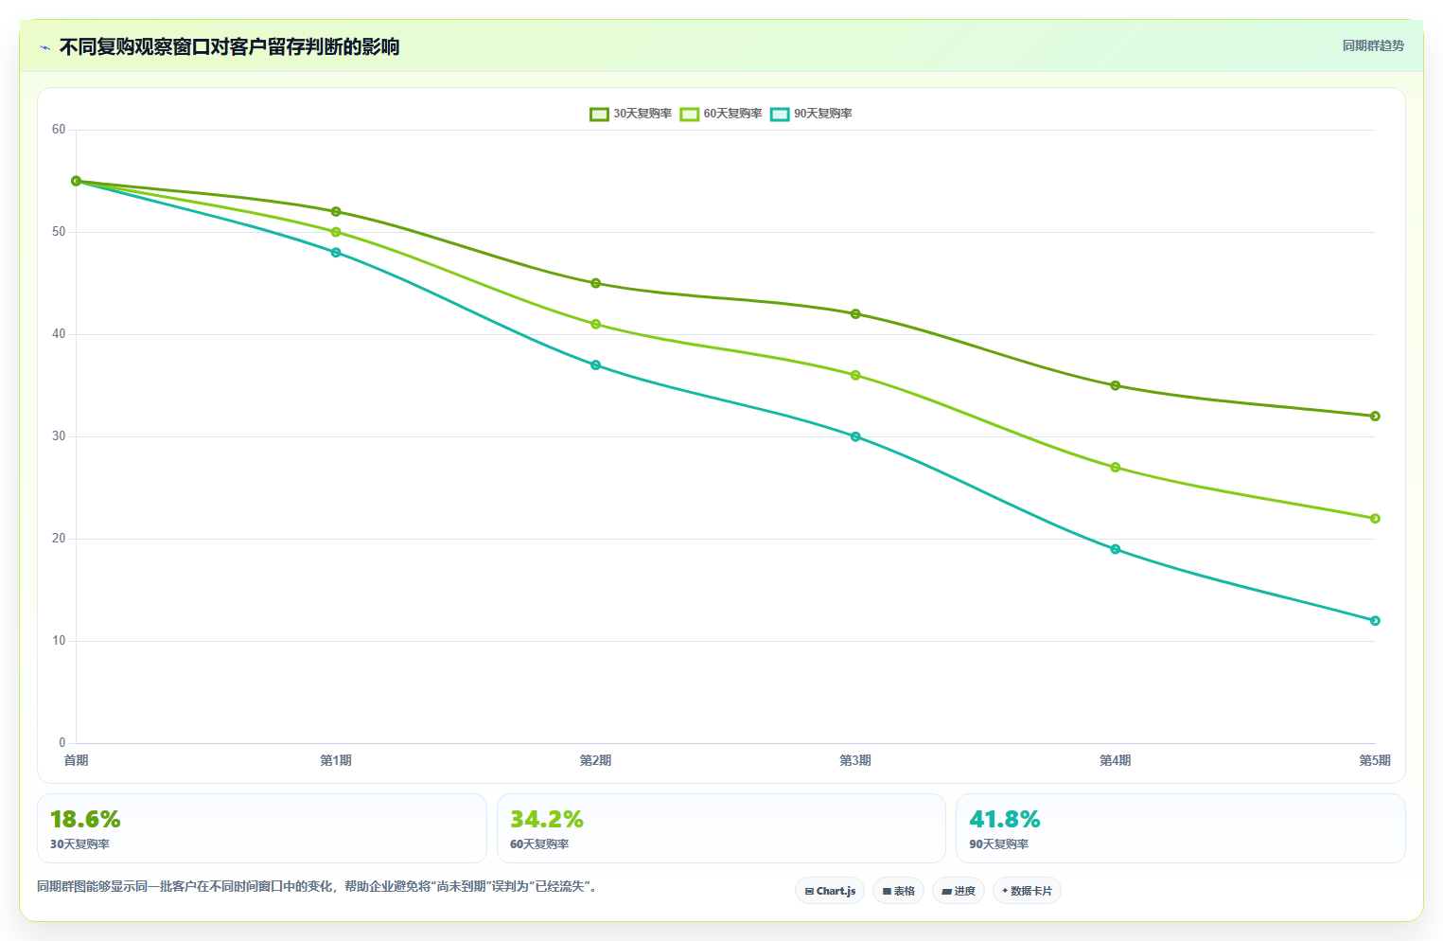
Task: Click the 90天复购率 point at 第4期
Action: click(x=1116, y=549)
